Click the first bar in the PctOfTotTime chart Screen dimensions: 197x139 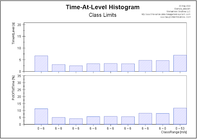tap(41, 116)
